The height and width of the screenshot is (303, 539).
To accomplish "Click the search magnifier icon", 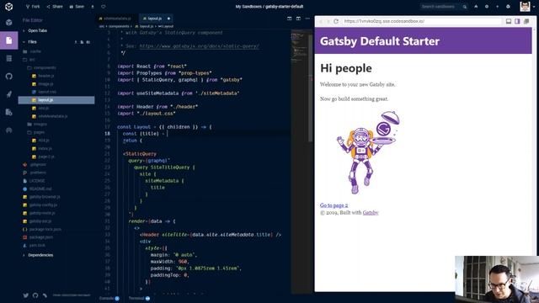I will tap(464, 7).
